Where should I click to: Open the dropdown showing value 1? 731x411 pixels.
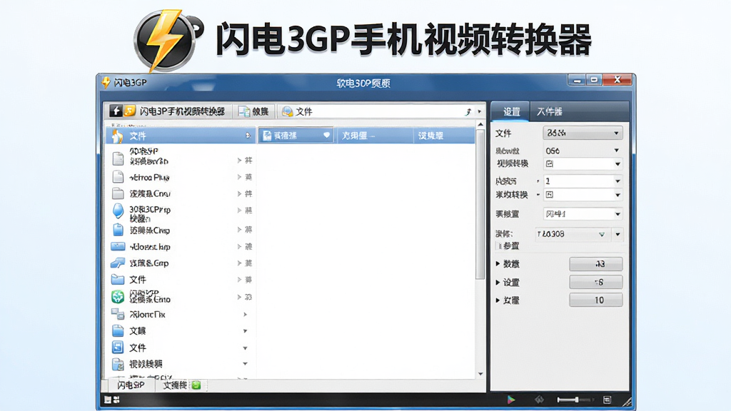[x=583, y=181]
